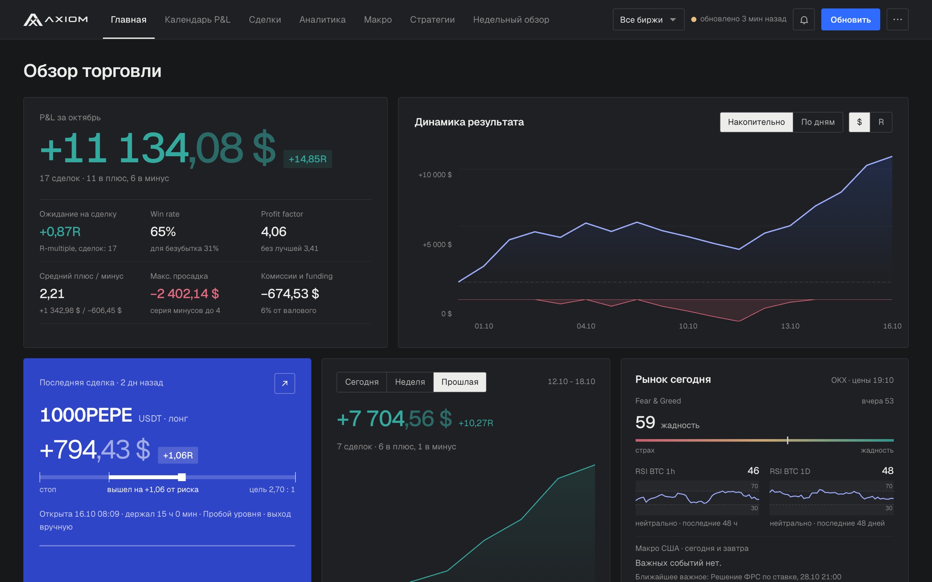Viewport: 932px width, 582px height.
Task: Open Стратегии tab
Action: click(x=432, y=19)
